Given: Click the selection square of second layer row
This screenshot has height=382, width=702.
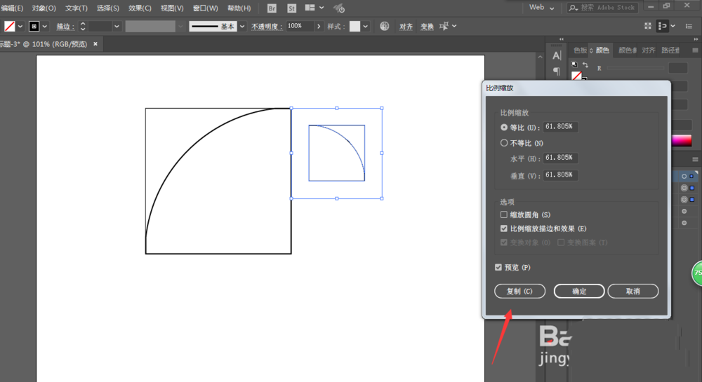Looking at the screenshot, I should (x=692, y=188).
